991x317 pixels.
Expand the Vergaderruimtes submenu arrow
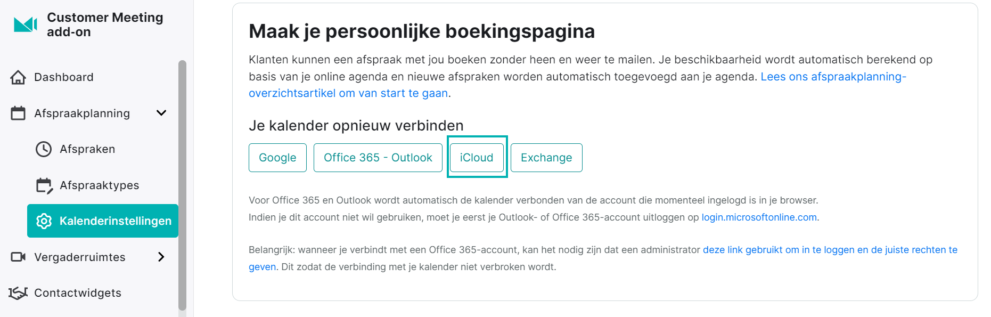(161, 257)
